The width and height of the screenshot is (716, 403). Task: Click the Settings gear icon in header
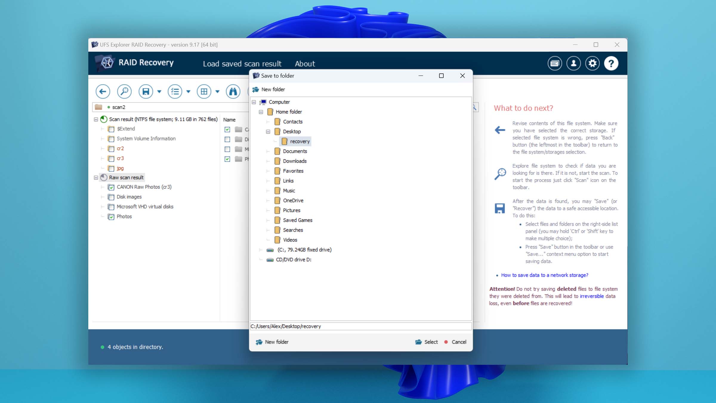592,63
